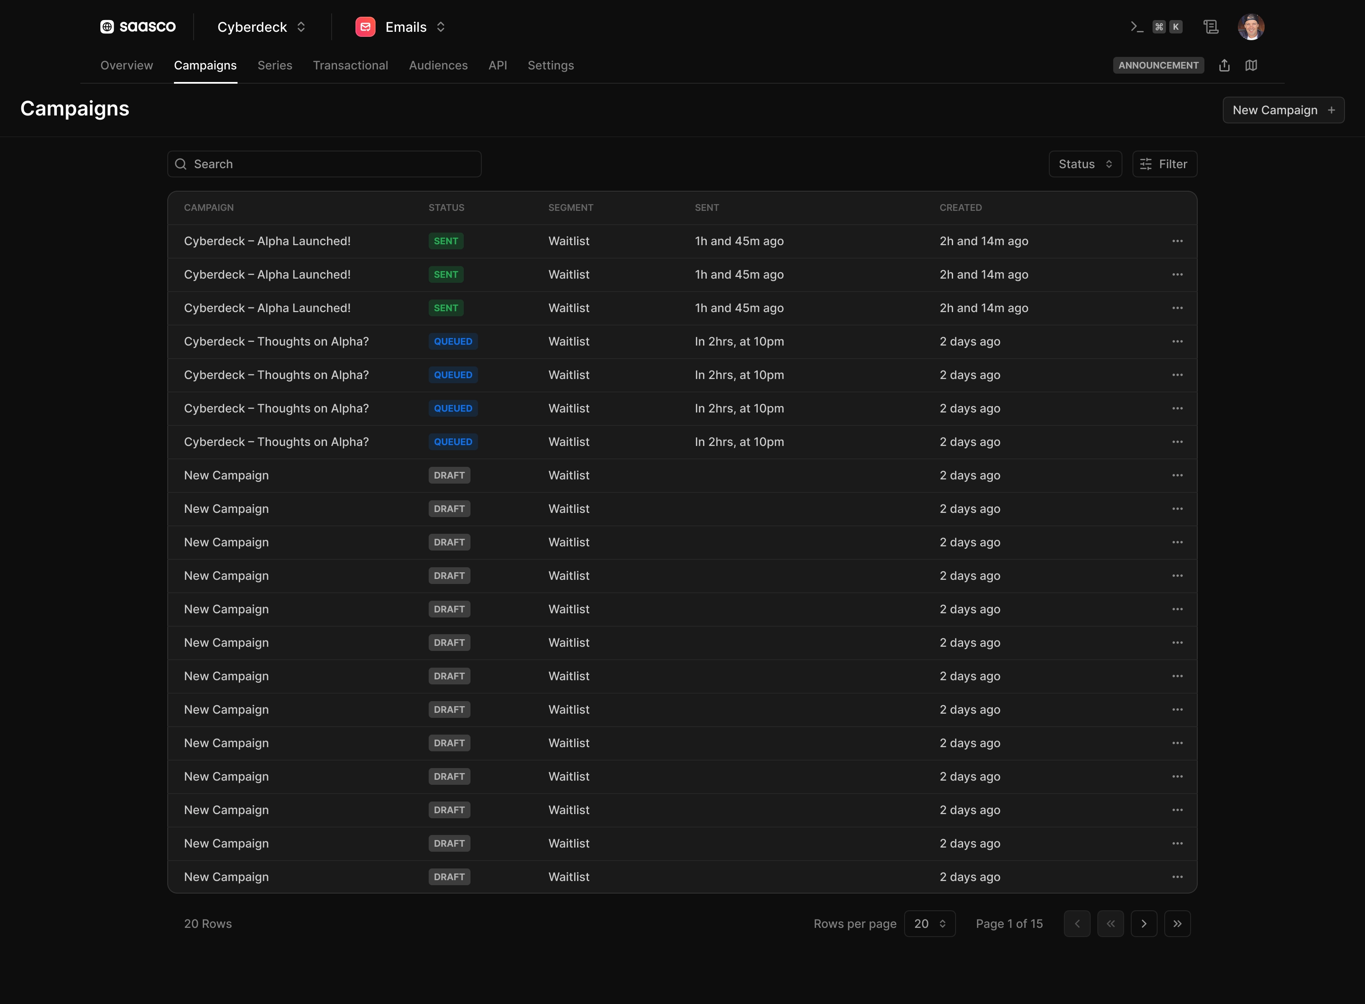Expand the Cyberdeck project switcher
Viewport: 1365px width, 1004px height.
pyautogui.click(x=261, y=27)
